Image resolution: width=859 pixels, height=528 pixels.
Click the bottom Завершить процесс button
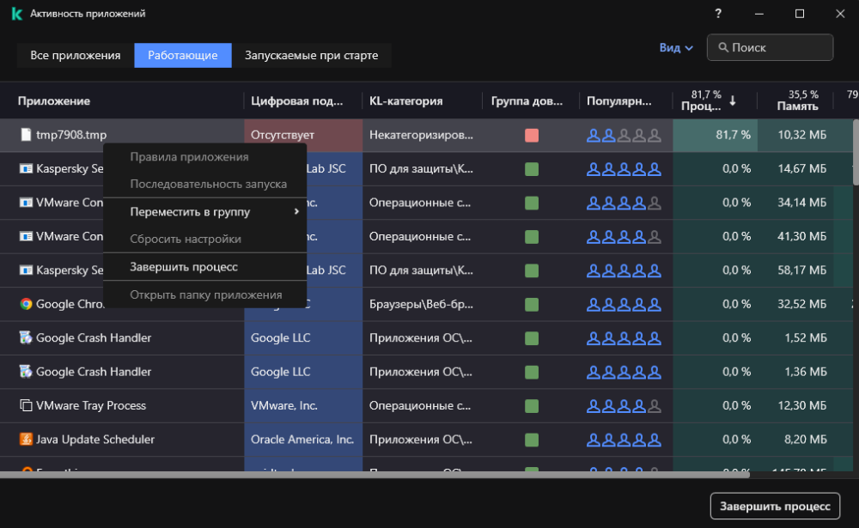tap(775, 506)
